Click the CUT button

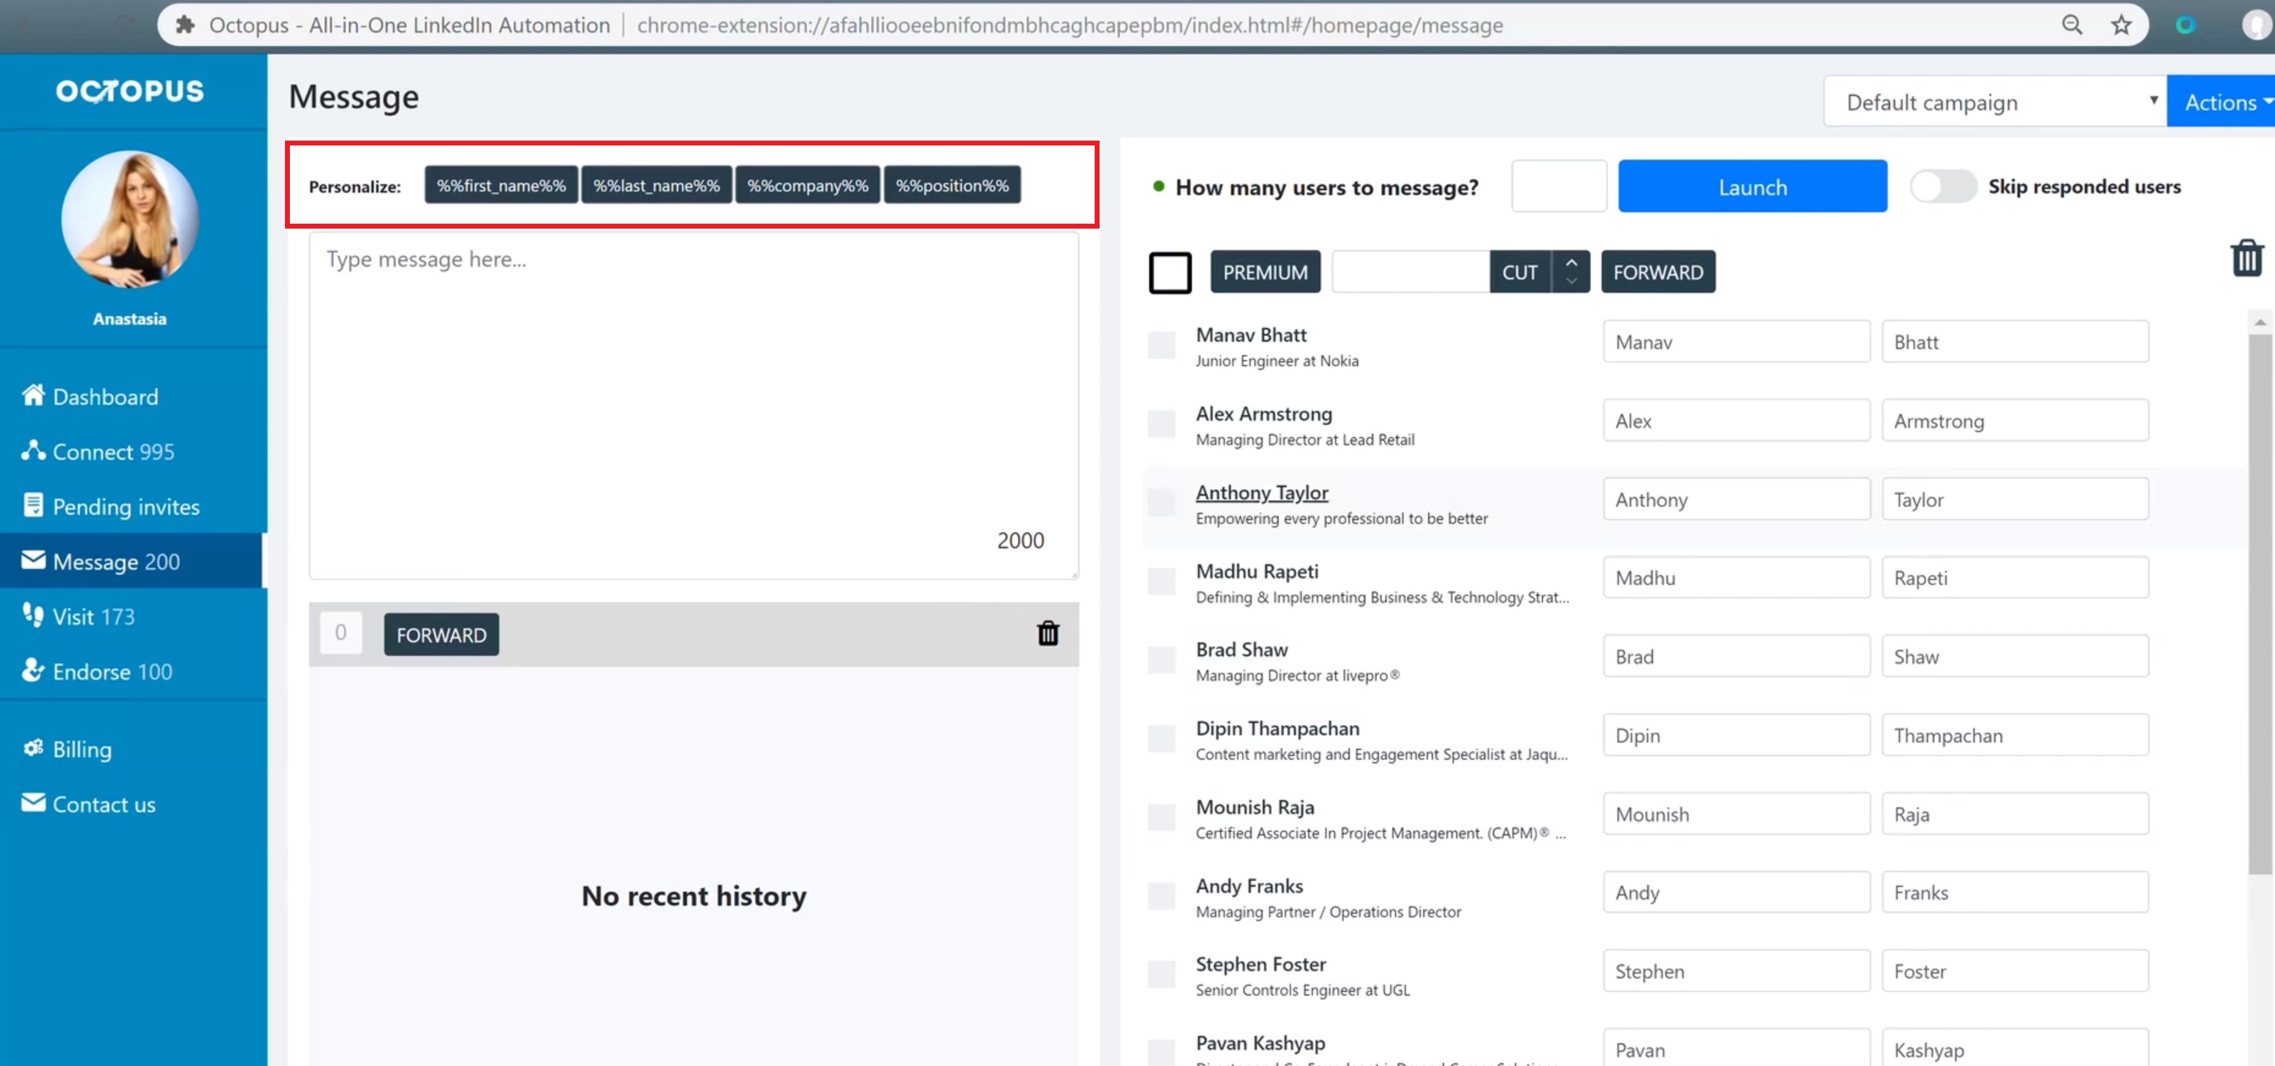pos(1519,272)
